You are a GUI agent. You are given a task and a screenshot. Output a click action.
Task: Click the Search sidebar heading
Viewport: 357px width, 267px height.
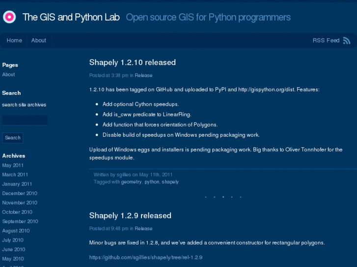[x=11, y=93]
